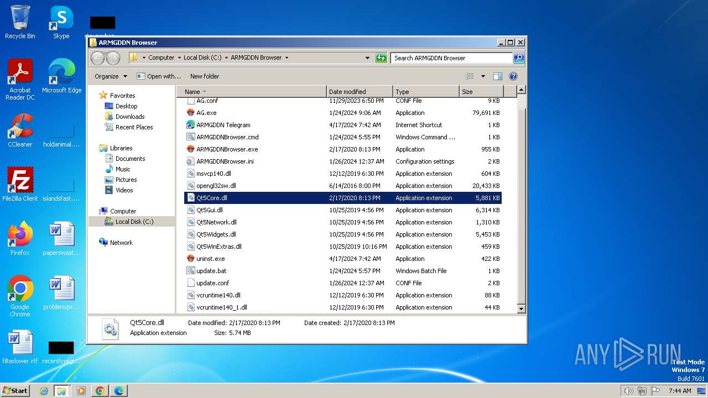The height and width of the screenshot is (398, 708).
Task: Open Explorer help question-mark icon
Action: pyautogui.click(x=513, y=76)
